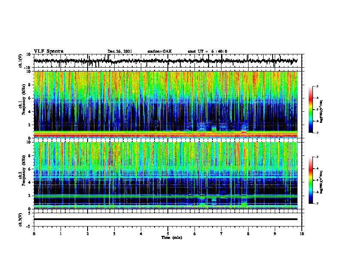Click time axis tick label "0"
The image size is (340, 262).
(x=34, y=234)
